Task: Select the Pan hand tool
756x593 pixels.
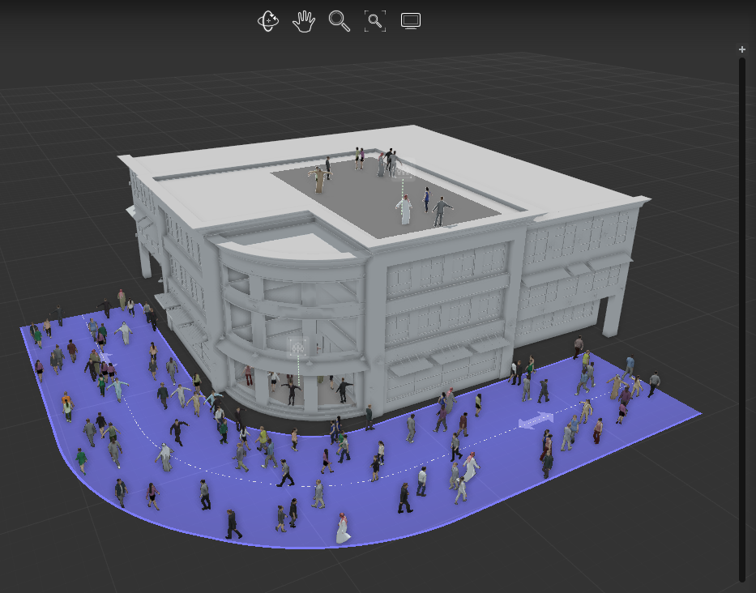Action: click(304, 21)
